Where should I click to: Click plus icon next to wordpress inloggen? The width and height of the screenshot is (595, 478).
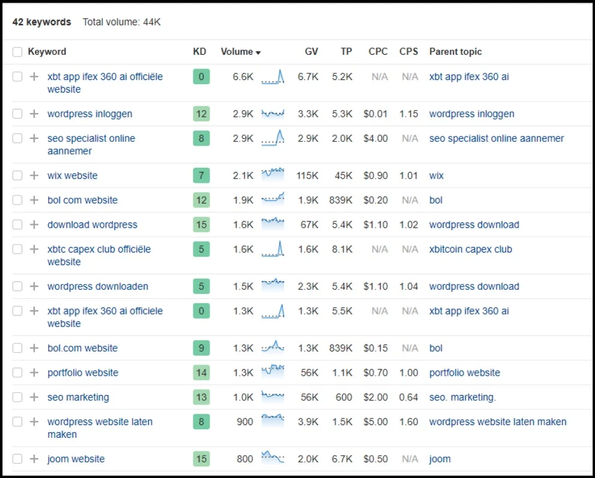(34, 114)
